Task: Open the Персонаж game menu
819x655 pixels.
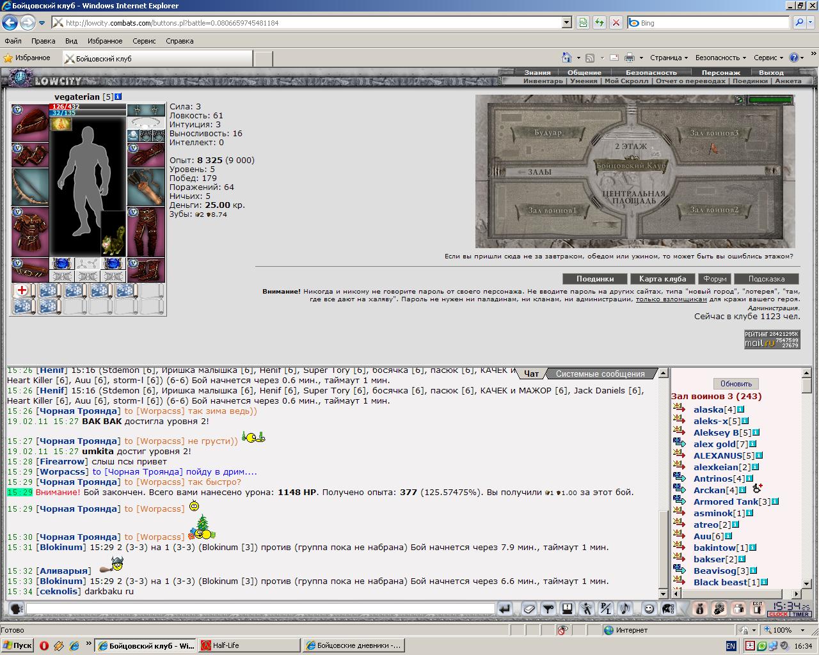Action: tap(720, 72)
